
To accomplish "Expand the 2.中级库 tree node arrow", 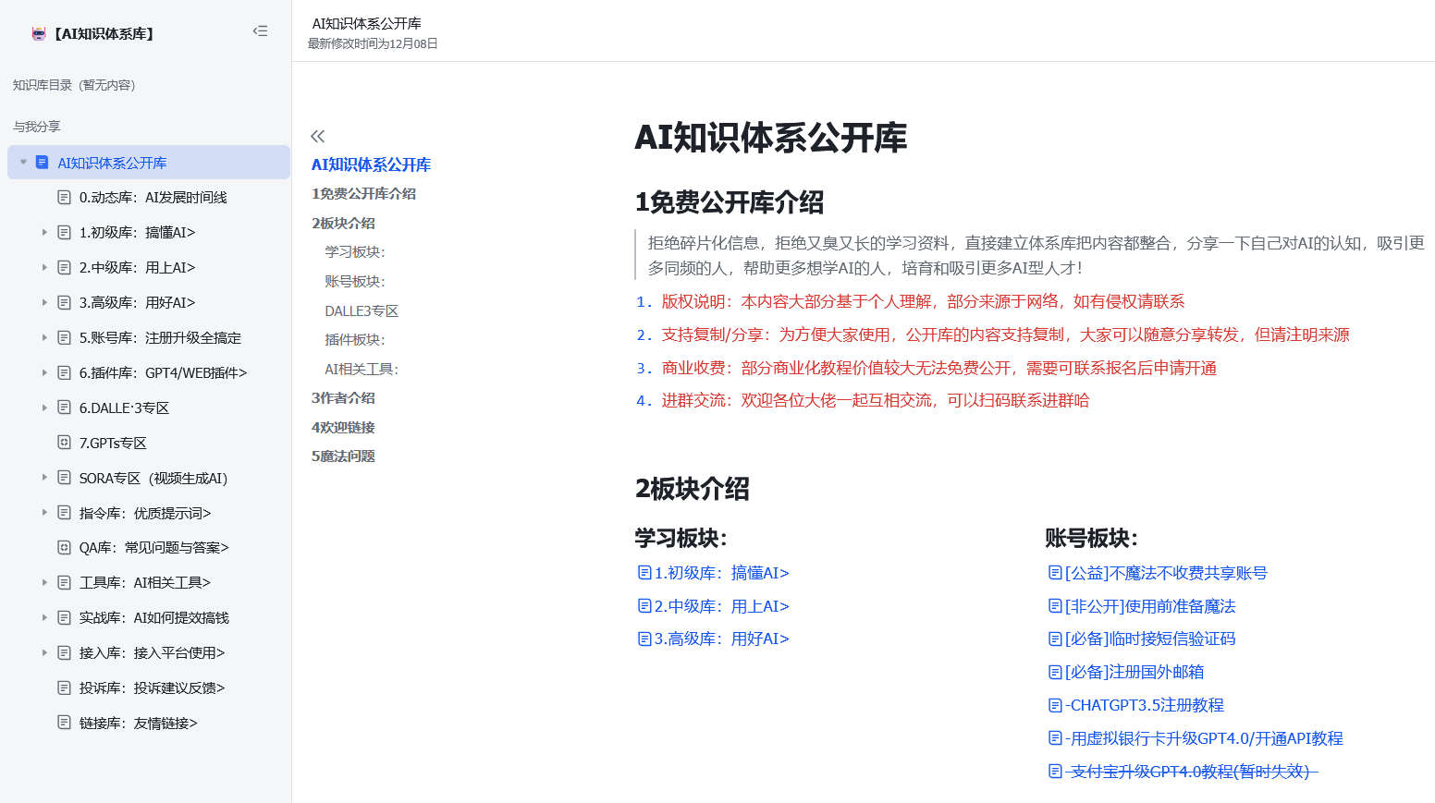I will pyautogui.click(x=43, y=268).
